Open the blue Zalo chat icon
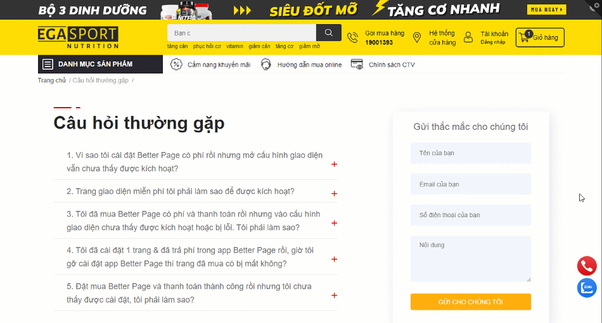 587,288
